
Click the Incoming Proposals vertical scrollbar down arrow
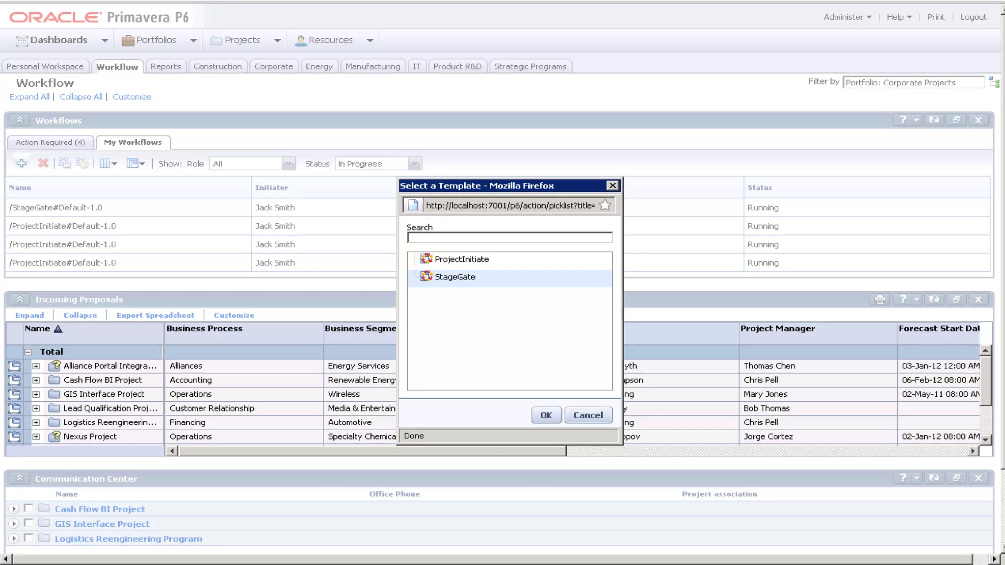[x=985, y=439]
